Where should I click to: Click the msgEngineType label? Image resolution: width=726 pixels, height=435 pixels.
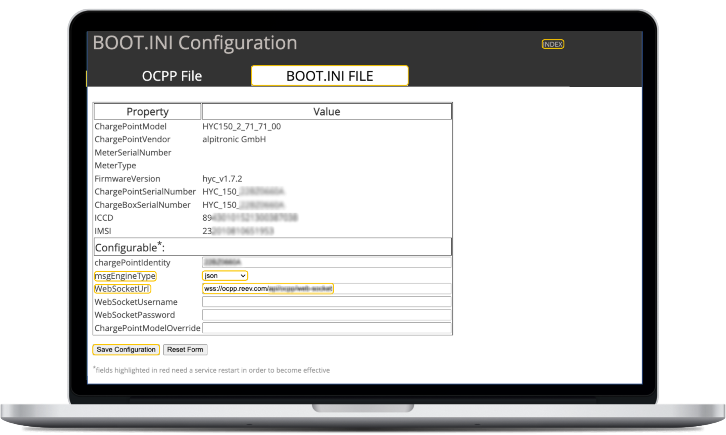click(x=125, y=276)
